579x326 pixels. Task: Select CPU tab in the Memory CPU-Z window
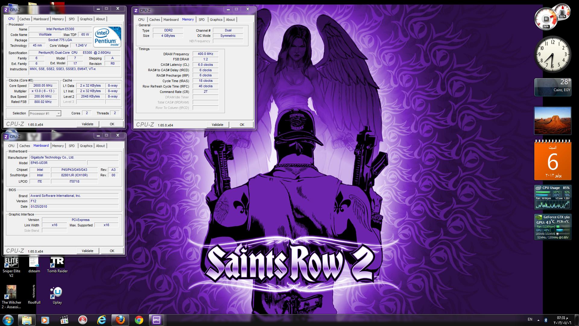click(x=141, y=20)
